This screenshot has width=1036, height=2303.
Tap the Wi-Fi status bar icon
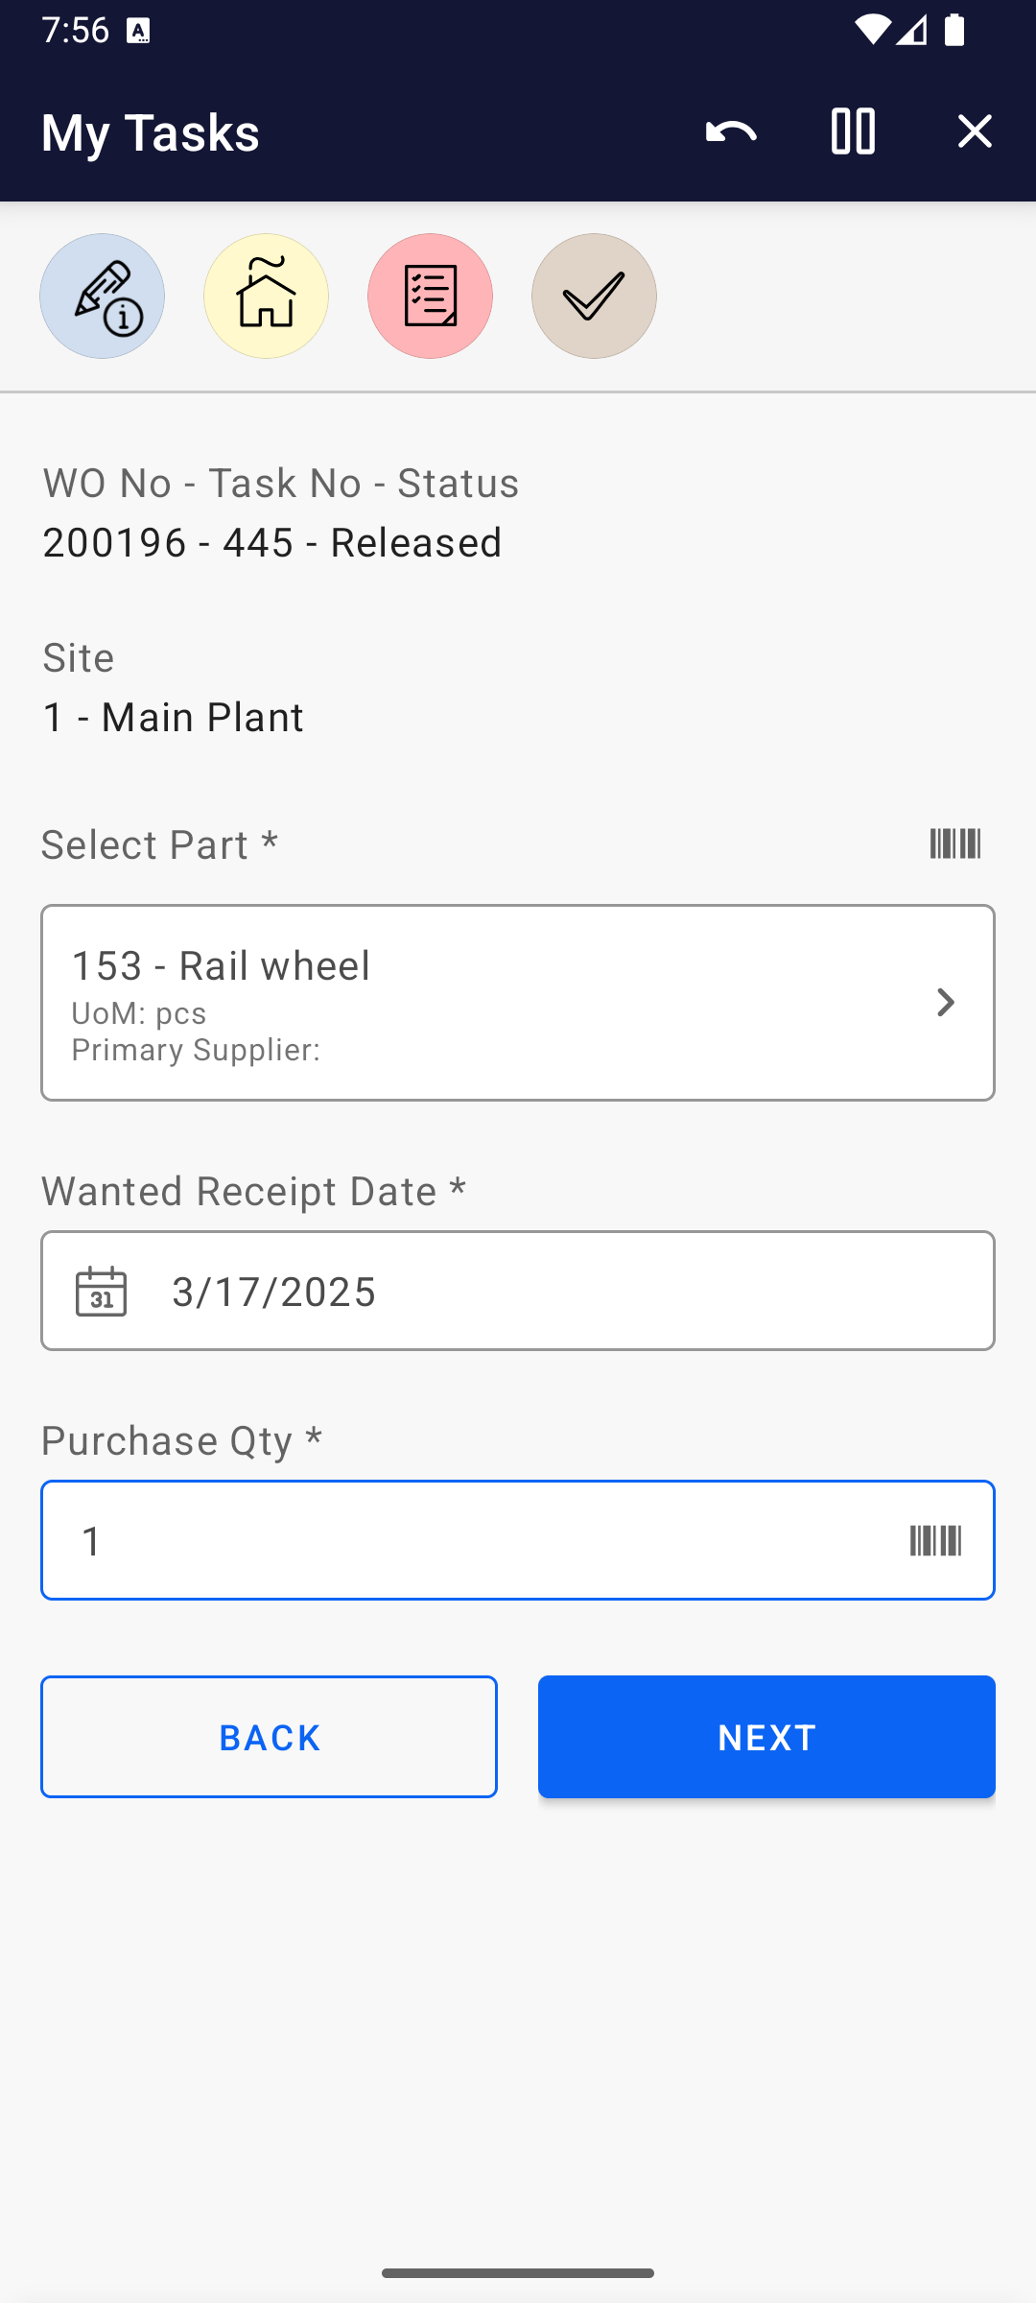point(872,31)
